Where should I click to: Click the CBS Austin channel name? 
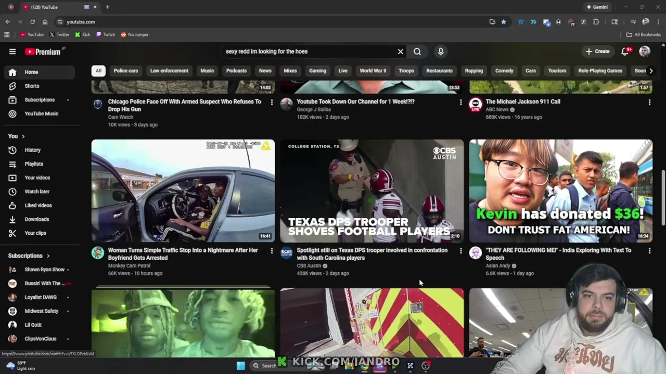[309, 266]
